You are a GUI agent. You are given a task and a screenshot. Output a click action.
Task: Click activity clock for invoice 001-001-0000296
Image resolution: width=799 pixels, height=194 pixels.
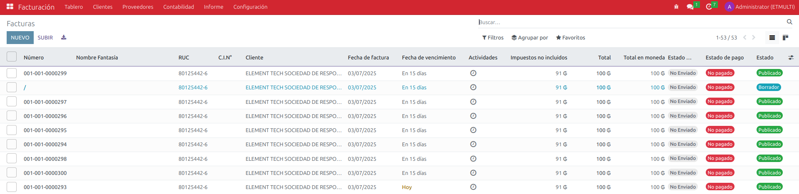pos(473,116)
